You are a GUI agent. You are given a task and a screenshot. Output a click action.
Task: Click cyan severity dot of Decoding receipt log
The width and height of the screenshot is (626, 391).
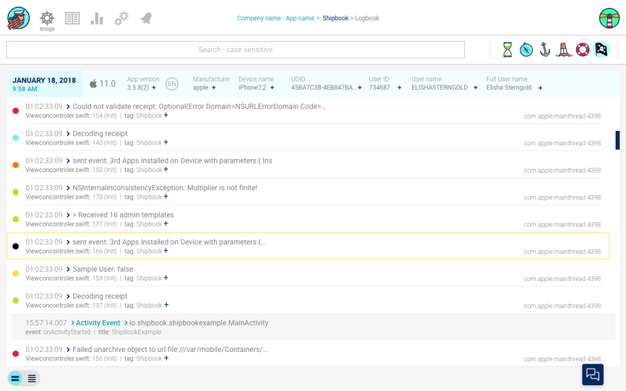tap(16, 138)
